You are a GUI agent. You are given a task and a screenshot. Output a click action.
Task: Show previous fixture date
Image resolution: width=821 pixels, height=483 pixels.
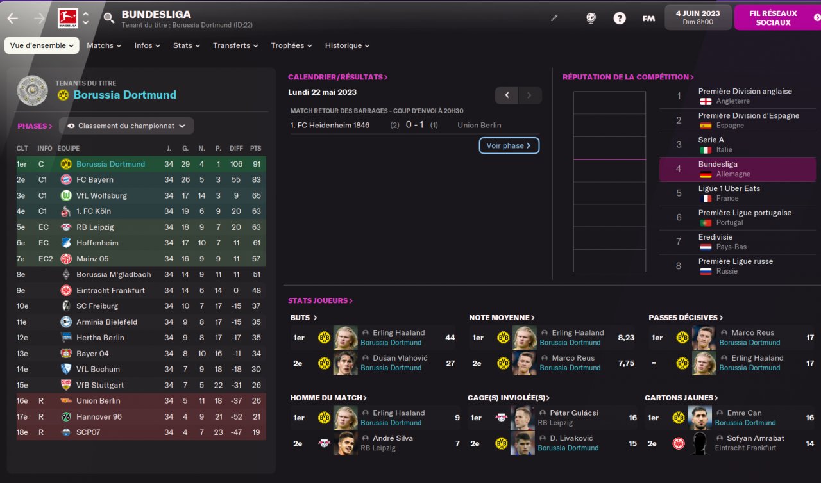tap(507, 95)
